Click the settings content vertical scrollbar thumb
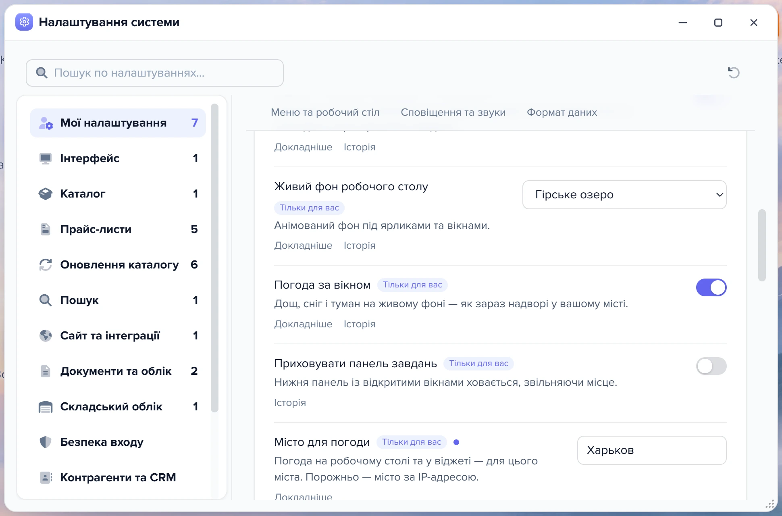782x516 pixels. pos(761,245)
